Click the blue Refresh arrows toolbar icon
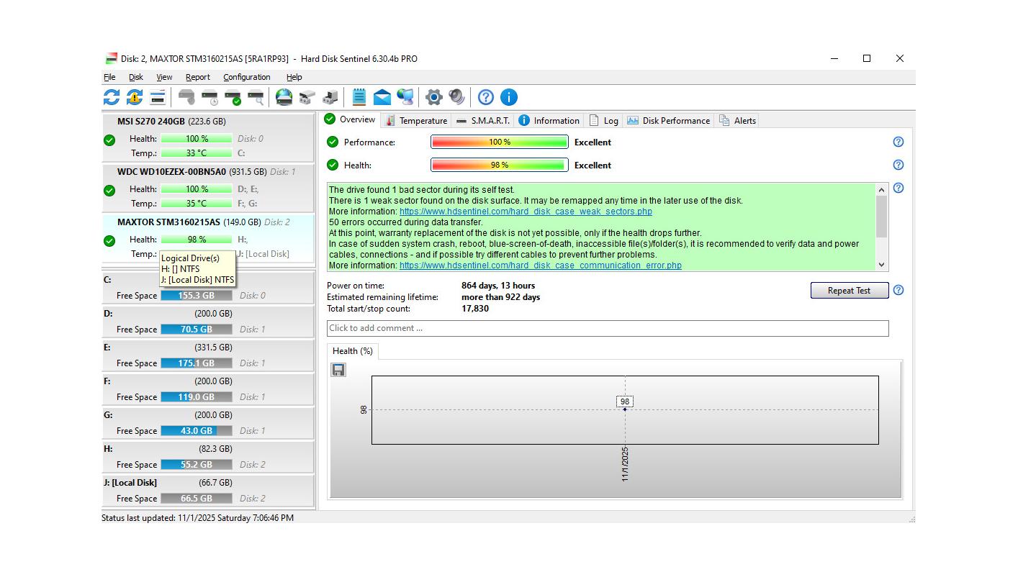1018x572 pixels. [x=112, y=97]
